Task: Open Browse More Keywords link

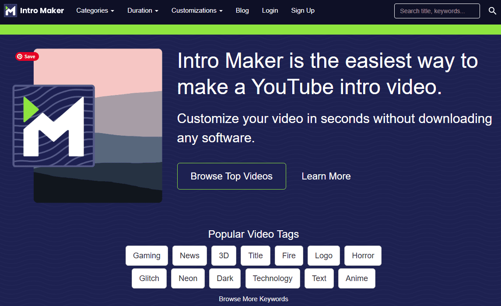Action: (253, 299)
